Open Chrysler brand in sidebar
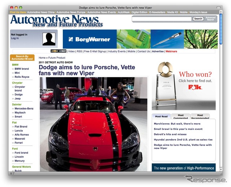The image size is (231, 187). (x=20, y=89)
